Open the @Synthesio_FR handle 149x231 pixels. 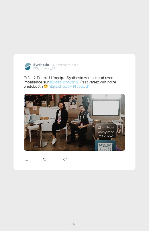(44, 68)
